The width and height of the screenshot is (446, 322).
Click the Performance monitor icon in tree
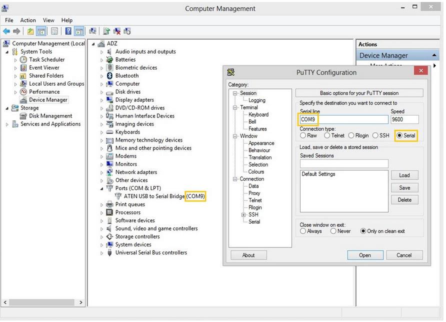pyautogui.click(x=23, y=91)
